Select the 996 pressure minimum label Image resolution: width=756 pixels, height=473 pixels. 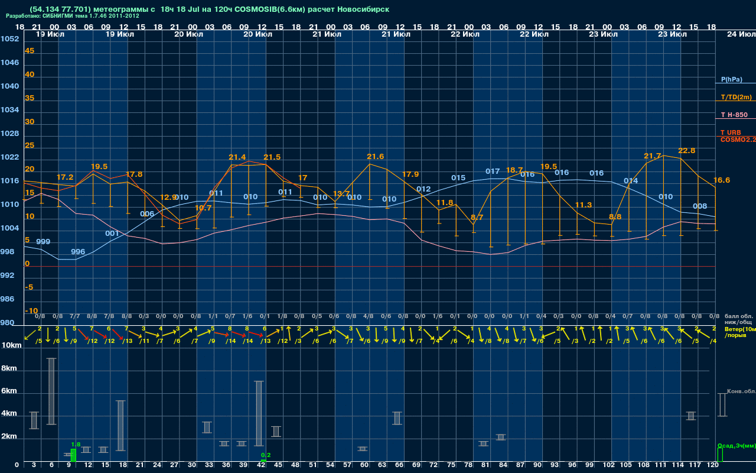(x=78, y=252)
